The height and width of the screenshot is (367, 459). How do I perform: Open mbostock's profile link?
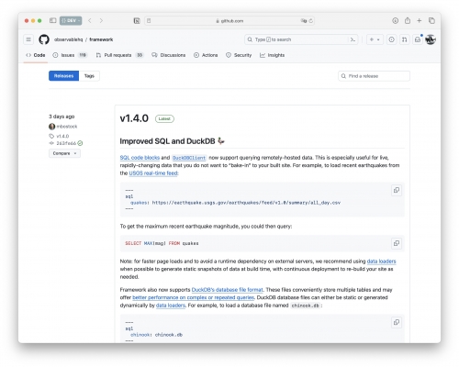(67, 127)
